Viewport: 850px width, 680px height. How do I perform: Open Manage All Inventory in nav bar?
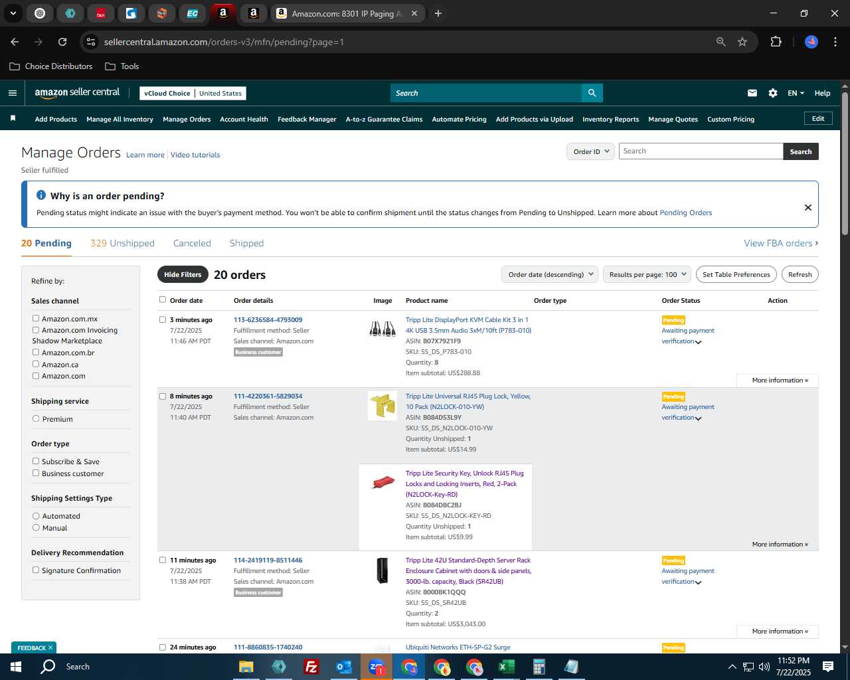tap(120, 119)
